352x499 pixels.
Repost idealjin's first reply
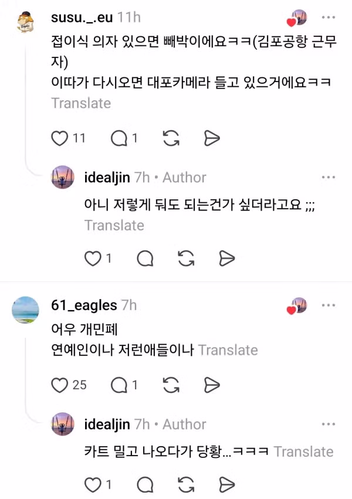tap(186, 258)
